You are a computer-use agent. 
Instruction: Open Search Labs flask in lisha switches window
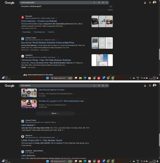(x=145, y=86)
